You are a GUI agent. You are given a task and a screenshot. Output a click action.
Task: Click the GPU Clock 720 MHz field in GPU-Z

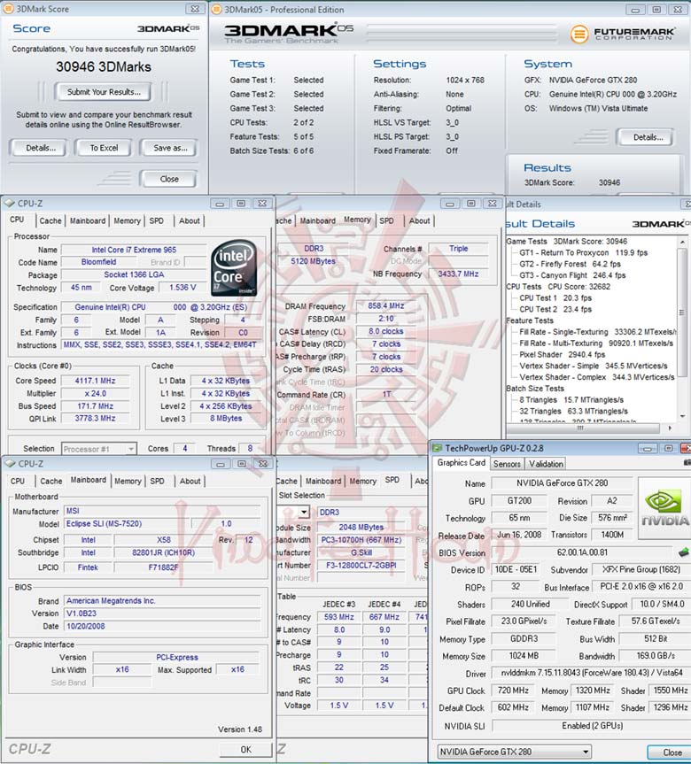513,691
